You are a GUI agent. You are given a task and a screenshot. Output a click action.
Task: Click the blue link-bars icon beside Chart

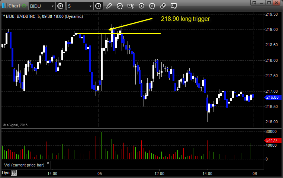(5, 6)
